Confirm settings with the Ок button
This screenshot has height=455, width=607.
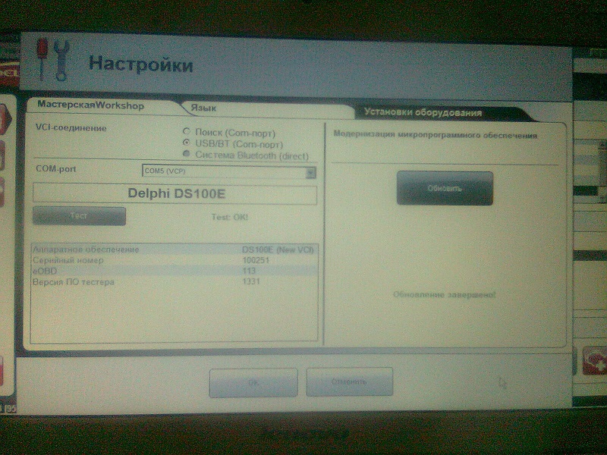[253, 383]
